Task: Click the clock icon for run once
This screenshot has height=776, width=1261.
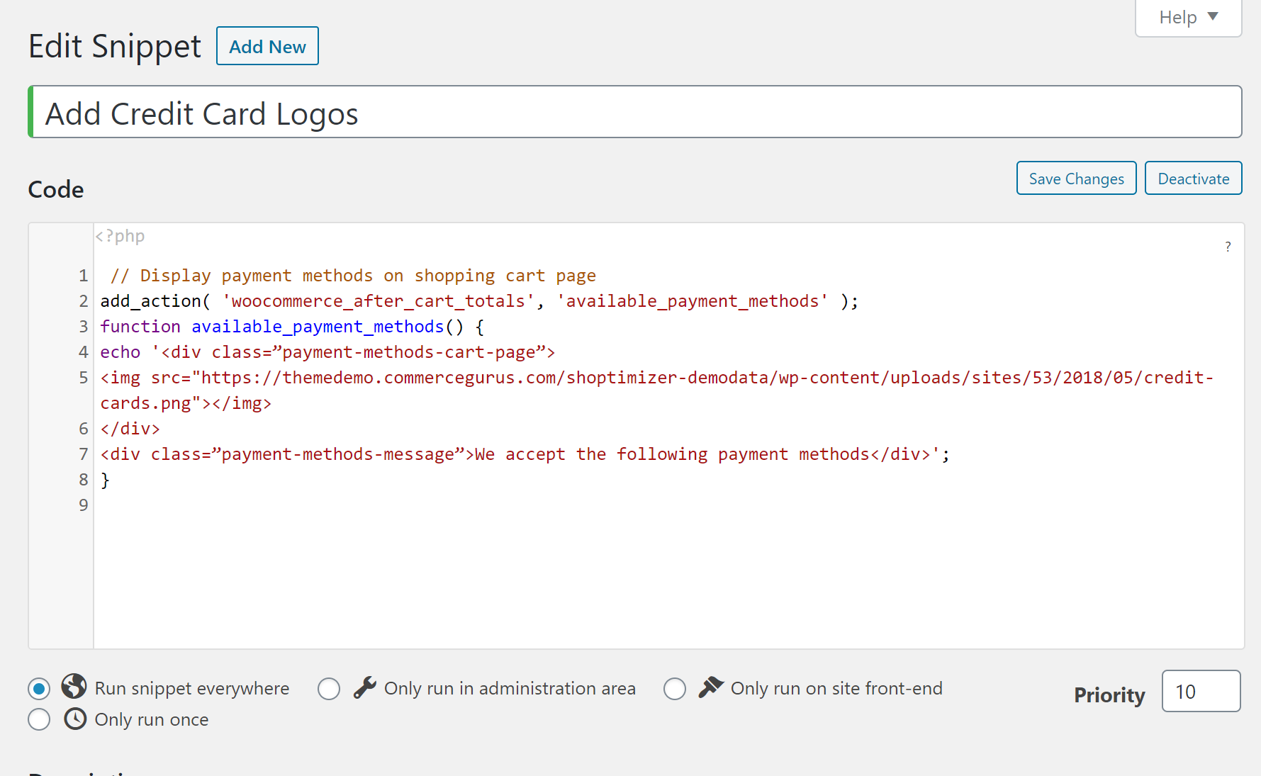Action: pyautogui.click(x=75, y=719)
